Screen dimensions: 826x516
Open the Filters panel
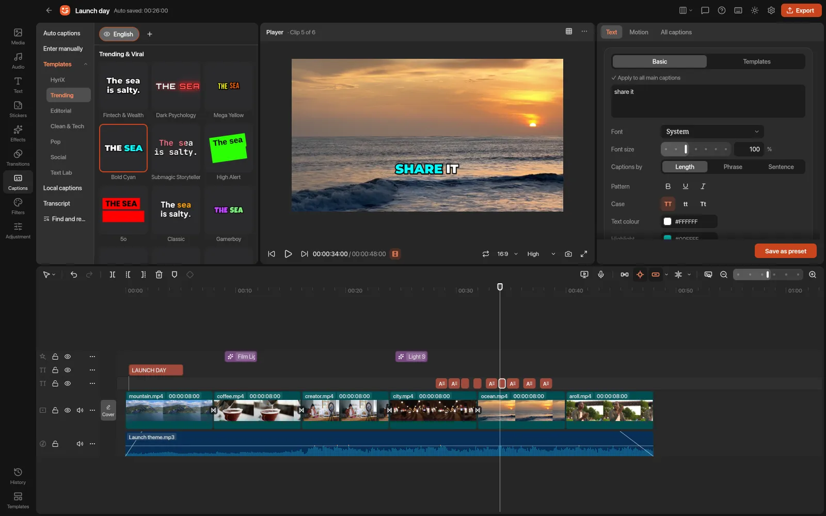click(18, 206)
